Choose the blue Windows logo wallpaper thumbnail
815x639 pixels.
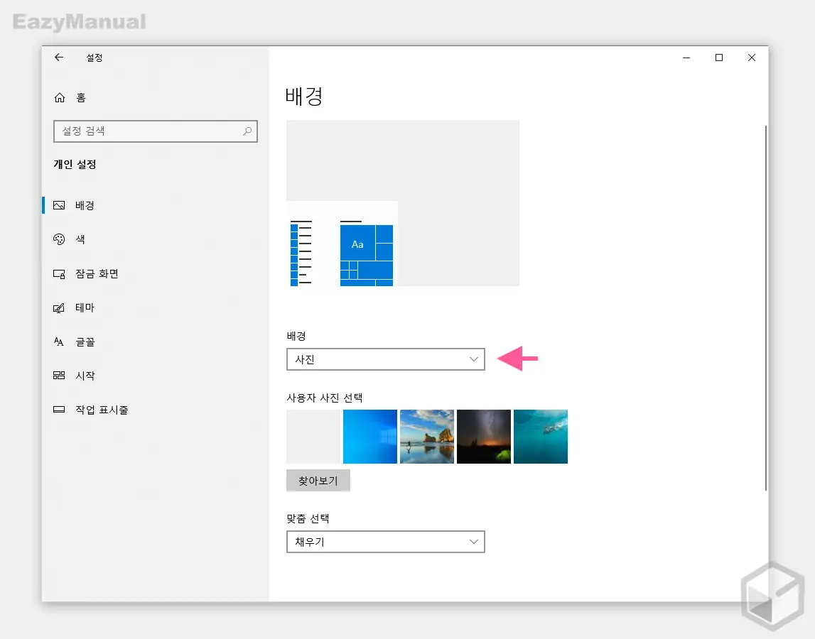(369, 437)
